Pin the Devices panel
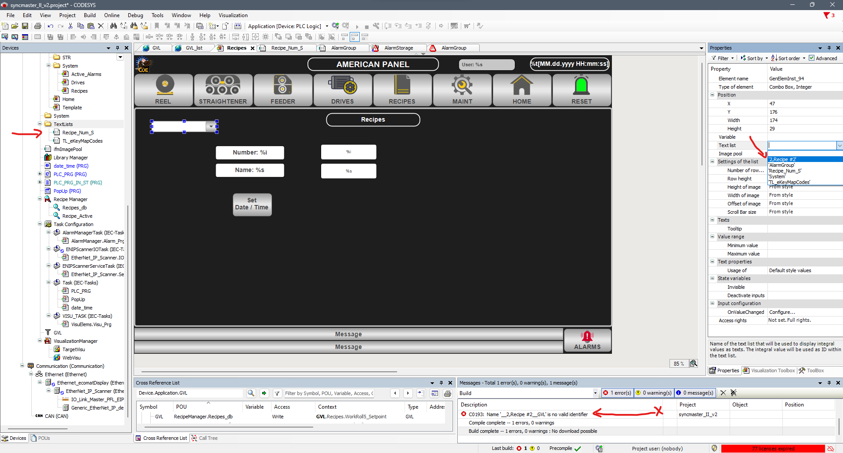Viewport: 843px width, 453px height. coord(117,48)
